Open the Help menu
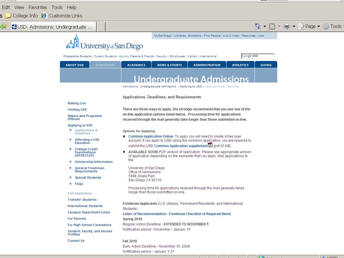Screen dimensions: 344x258 point(72,7)
